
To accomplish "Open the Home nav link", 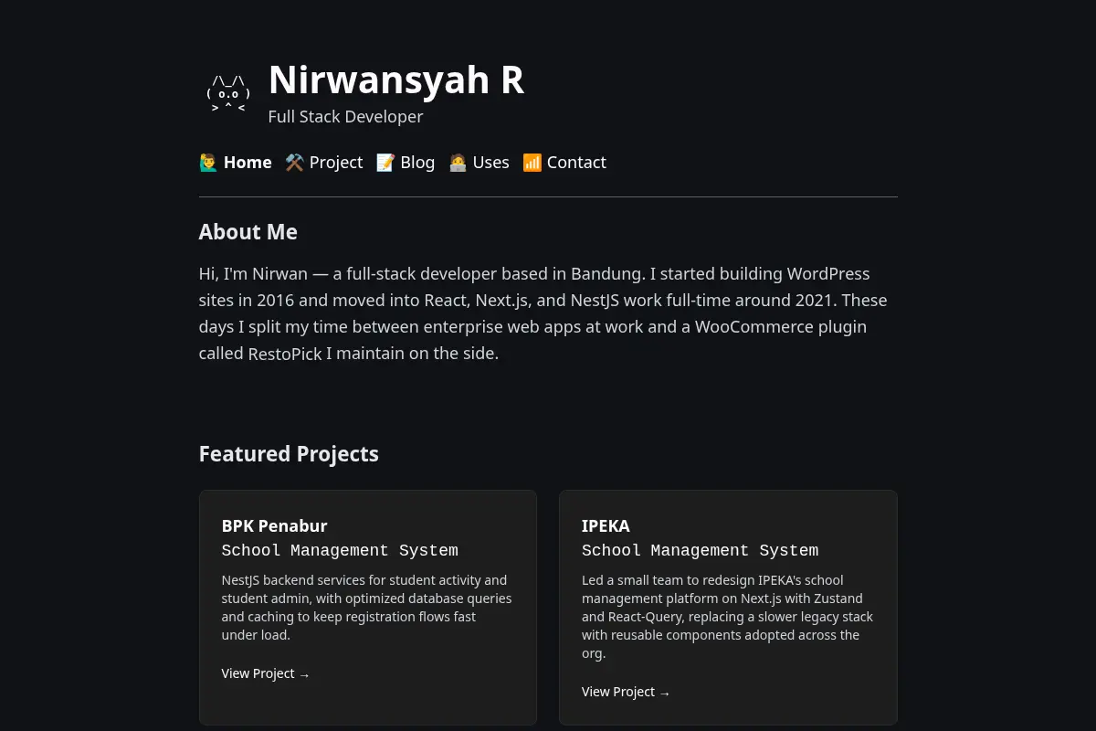I will point(236,163).
